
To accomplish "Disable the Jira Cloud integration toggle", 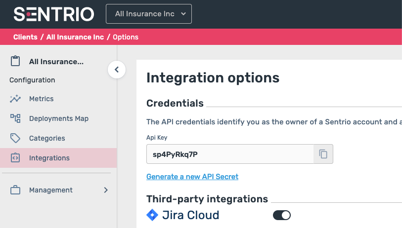I will click(x=282, y=215).
